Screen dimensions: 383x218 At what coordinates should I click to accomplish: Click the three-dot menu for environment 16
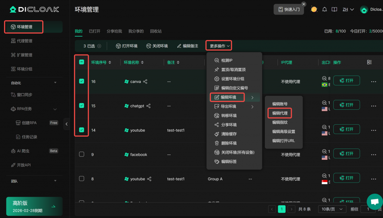pyautogui.click(x=373, y=81)
